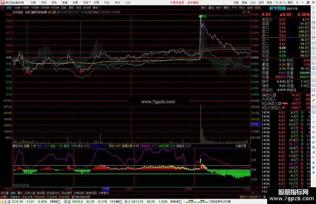Open the 行情 menu
Viewport: 316px width, 204px height.
pos(33,2)
